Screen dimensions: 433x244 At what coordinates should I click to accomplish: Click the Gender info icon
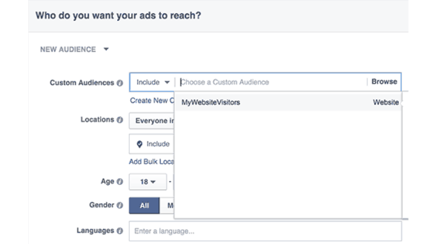pyautogui.click(x=120, y=206)
